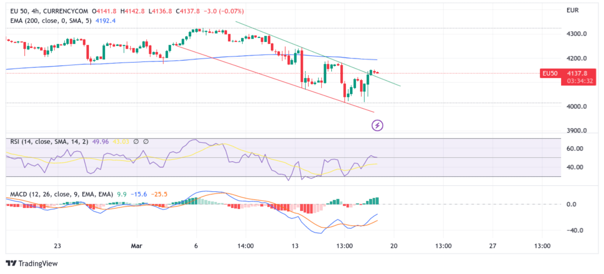Click the MACD signal value -25.5
This screenshot has width=604, height=274.
coord(159,194)
